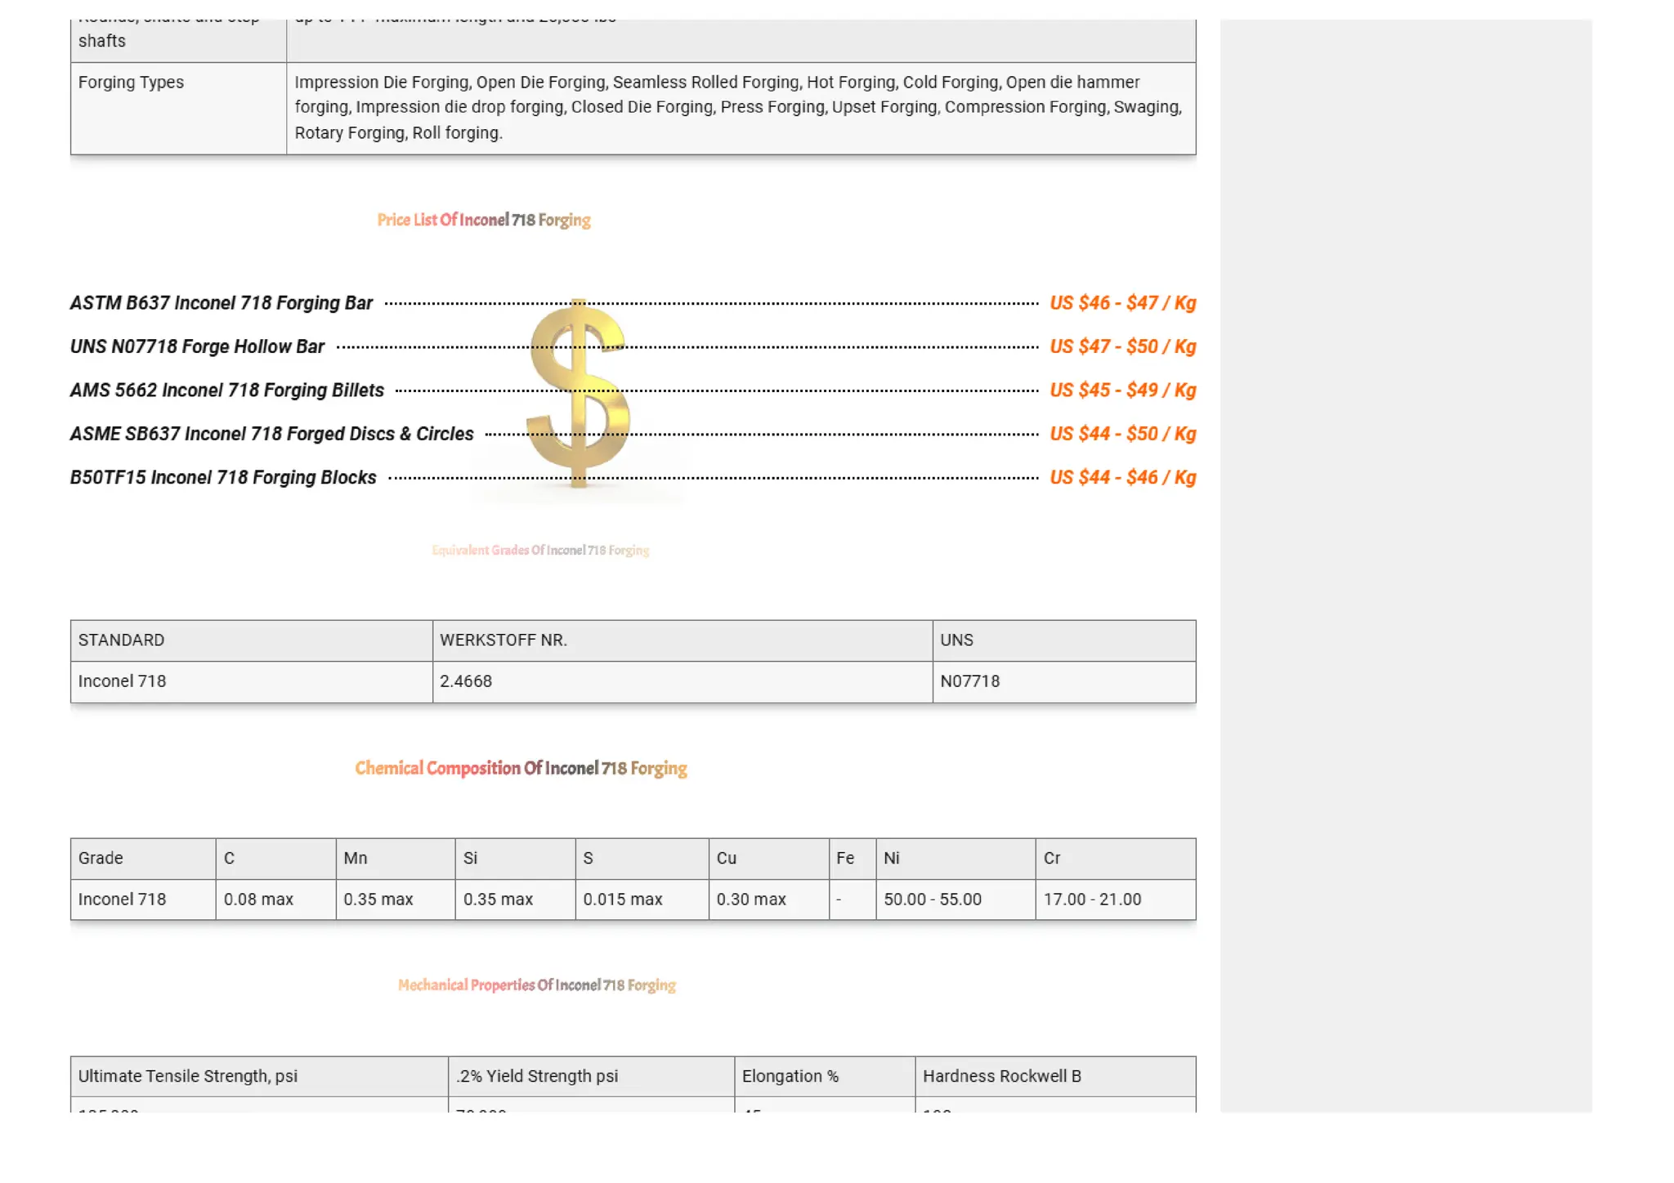Click B50TF15 Inconel 718 Forging Blocks

click(x=222, y=478)
